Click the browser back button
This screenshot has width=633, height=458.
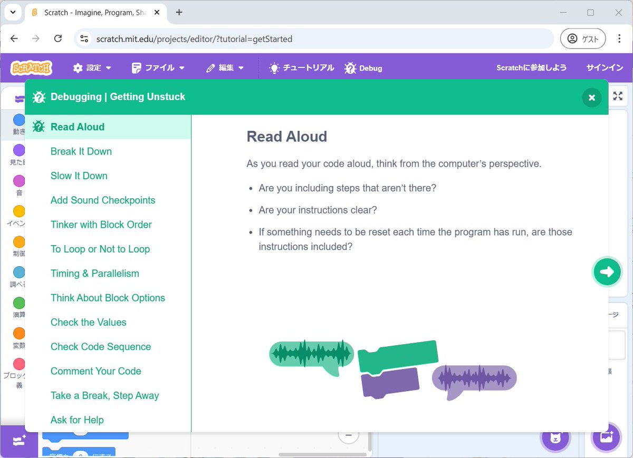pos(14,38)
